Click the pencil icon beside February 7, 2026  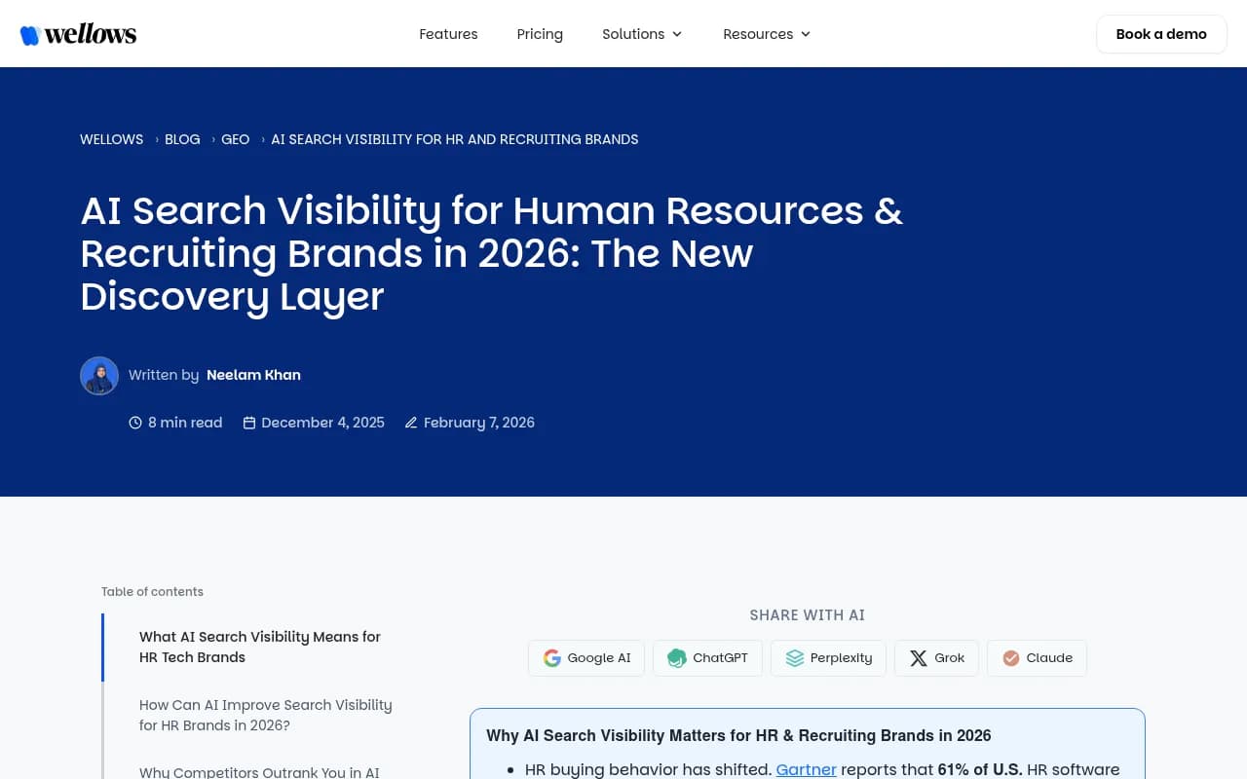point(411,423)
